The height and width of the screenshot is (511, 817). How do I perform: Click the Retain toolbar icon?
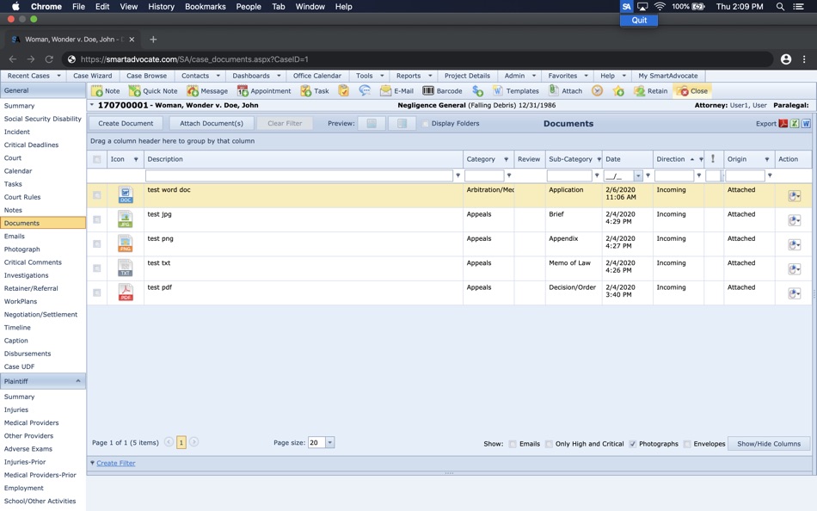click(x=639, y=90)
